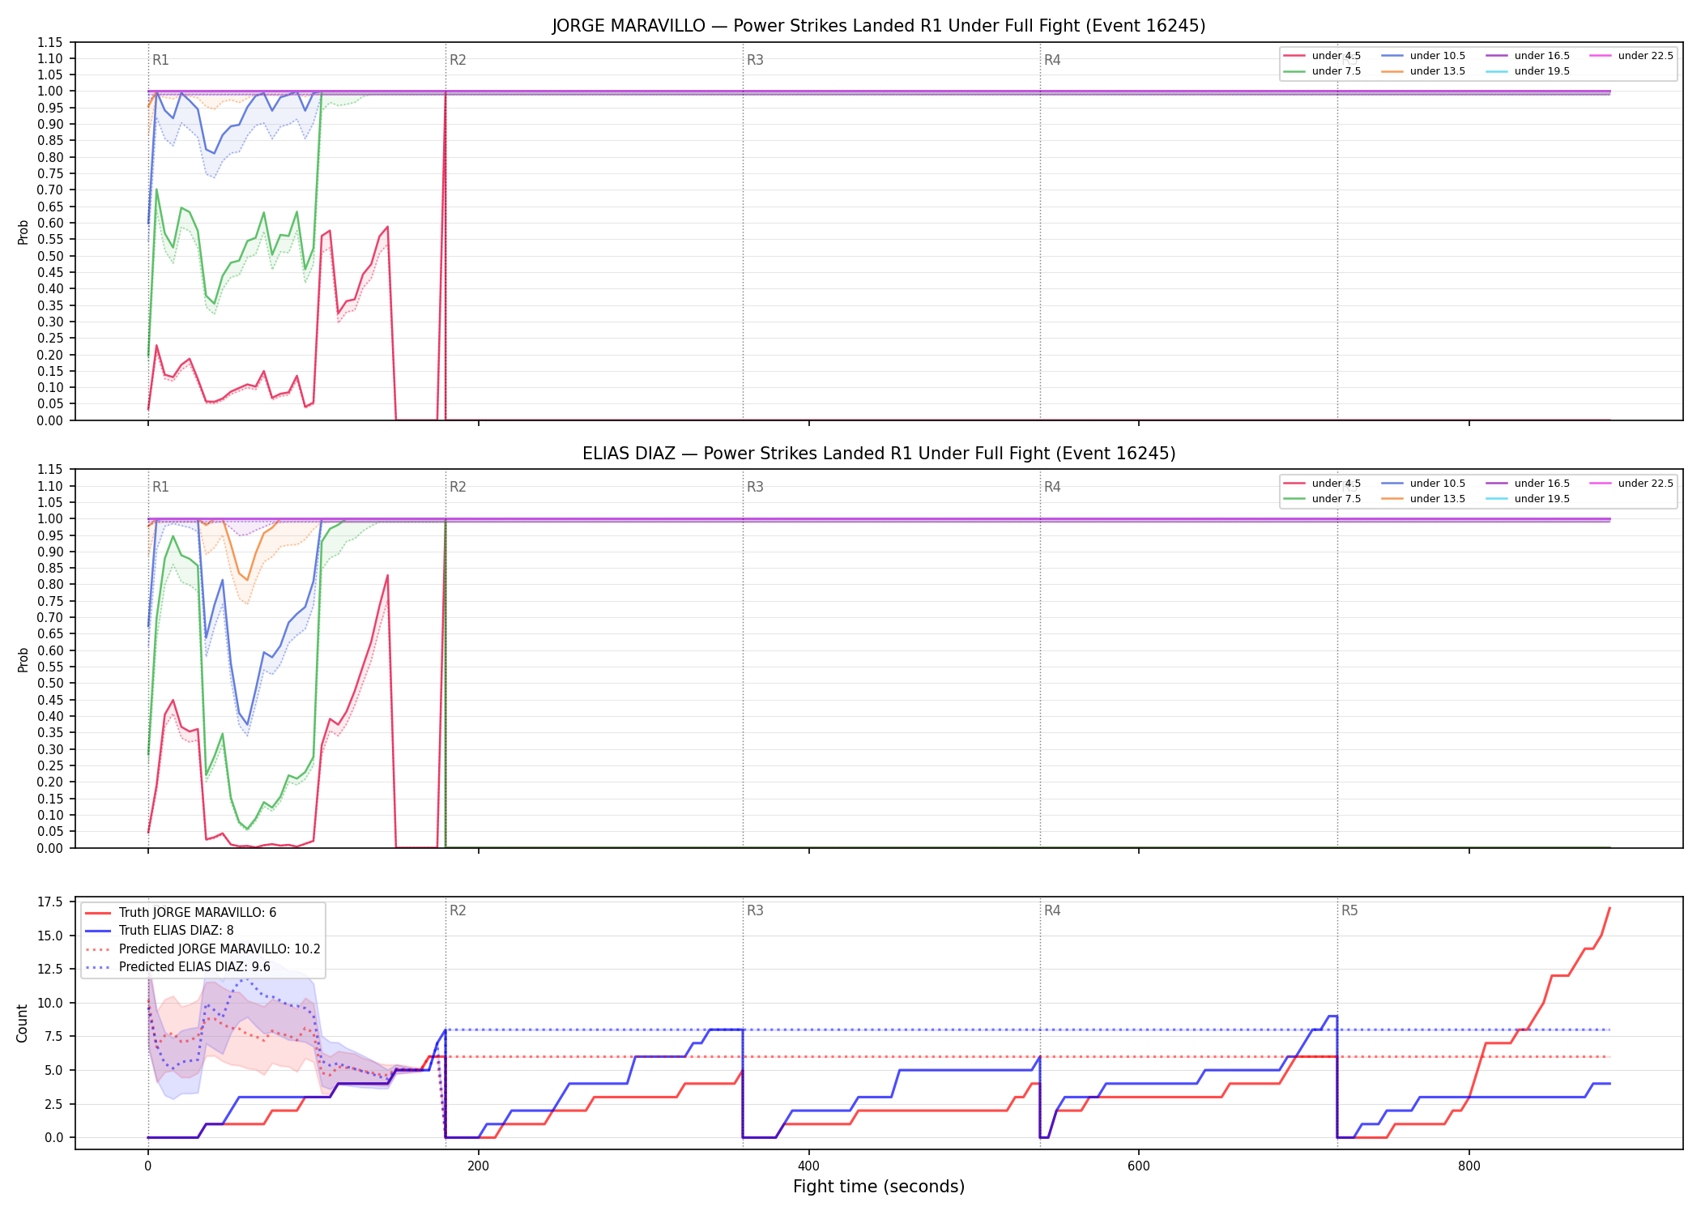Image resolution: width=1701 pixels, height=1215 pixels.
Task: Click the R2 round label in Maravillo chart
Action: pyautogui.click(x=458, y=60)
